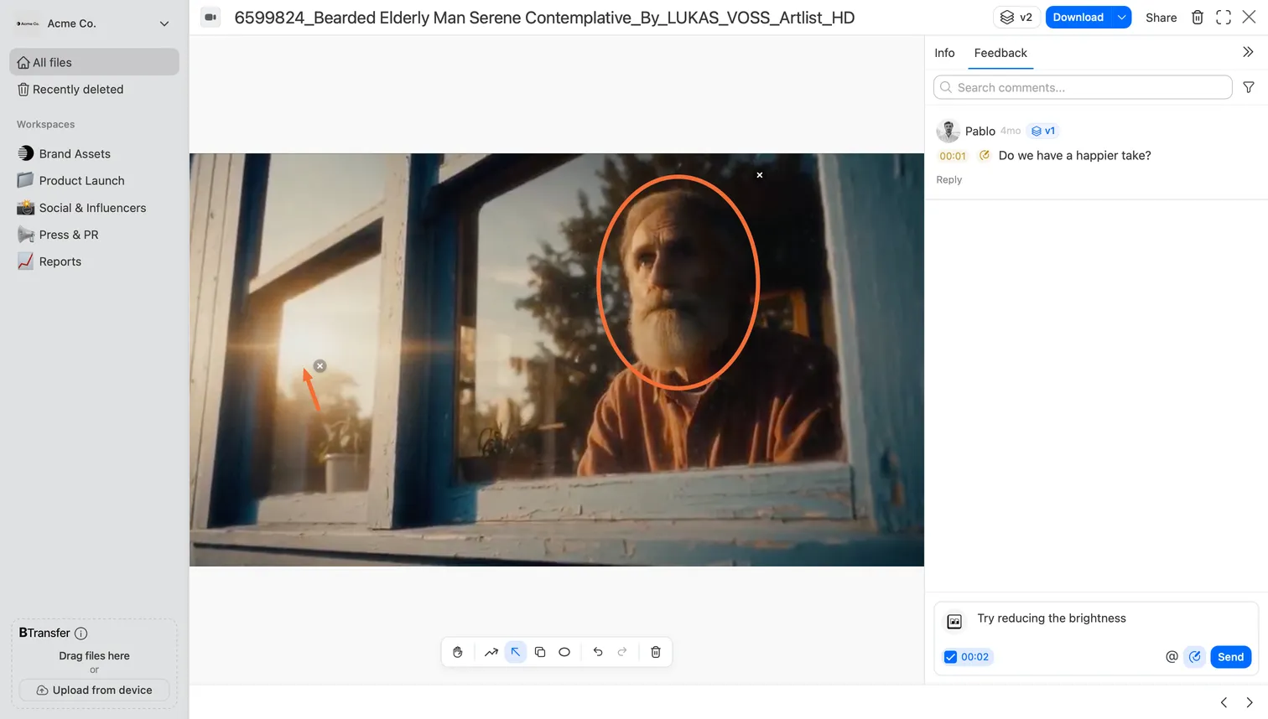Open the Reports workspace
The width and height of the screenshot is (1268, 719).
pos(94,261)
